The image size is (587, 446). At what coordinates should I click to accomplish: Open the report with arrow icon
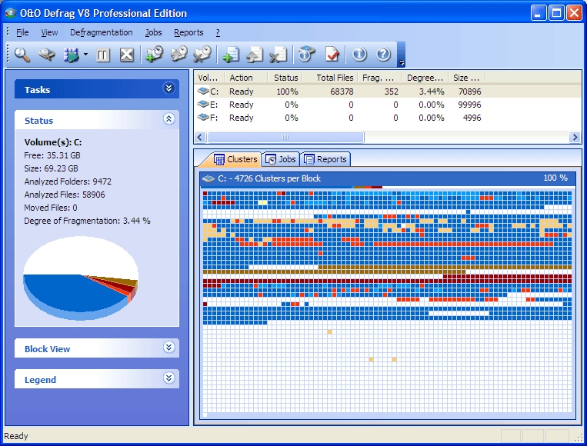tap(255, 55)
